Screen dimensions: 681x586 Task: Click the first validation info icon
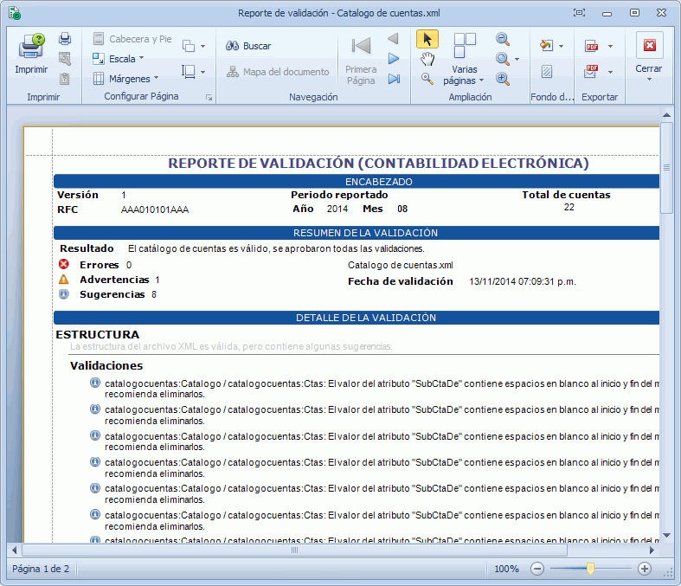point(95,383)
